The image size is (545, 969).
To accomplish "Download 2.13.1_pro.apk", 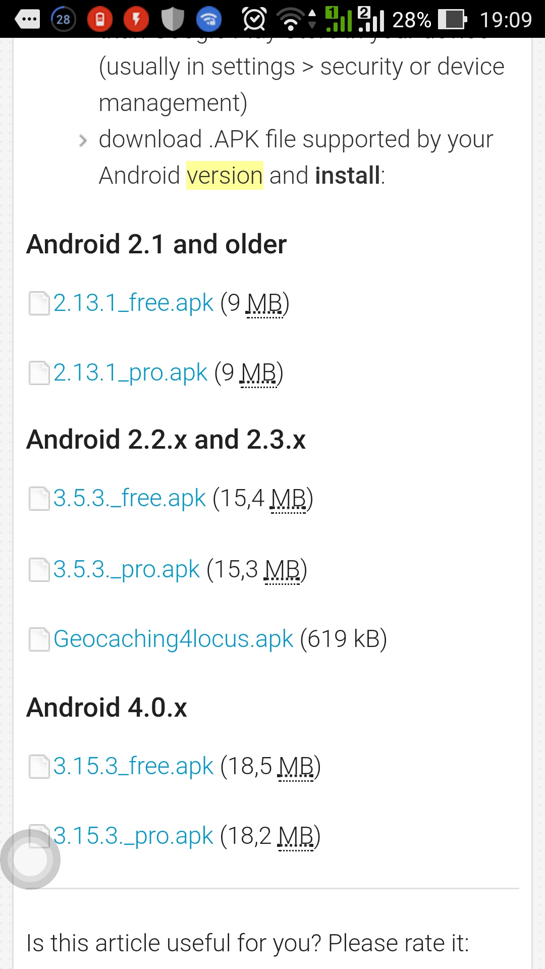I will pos(130,373).
